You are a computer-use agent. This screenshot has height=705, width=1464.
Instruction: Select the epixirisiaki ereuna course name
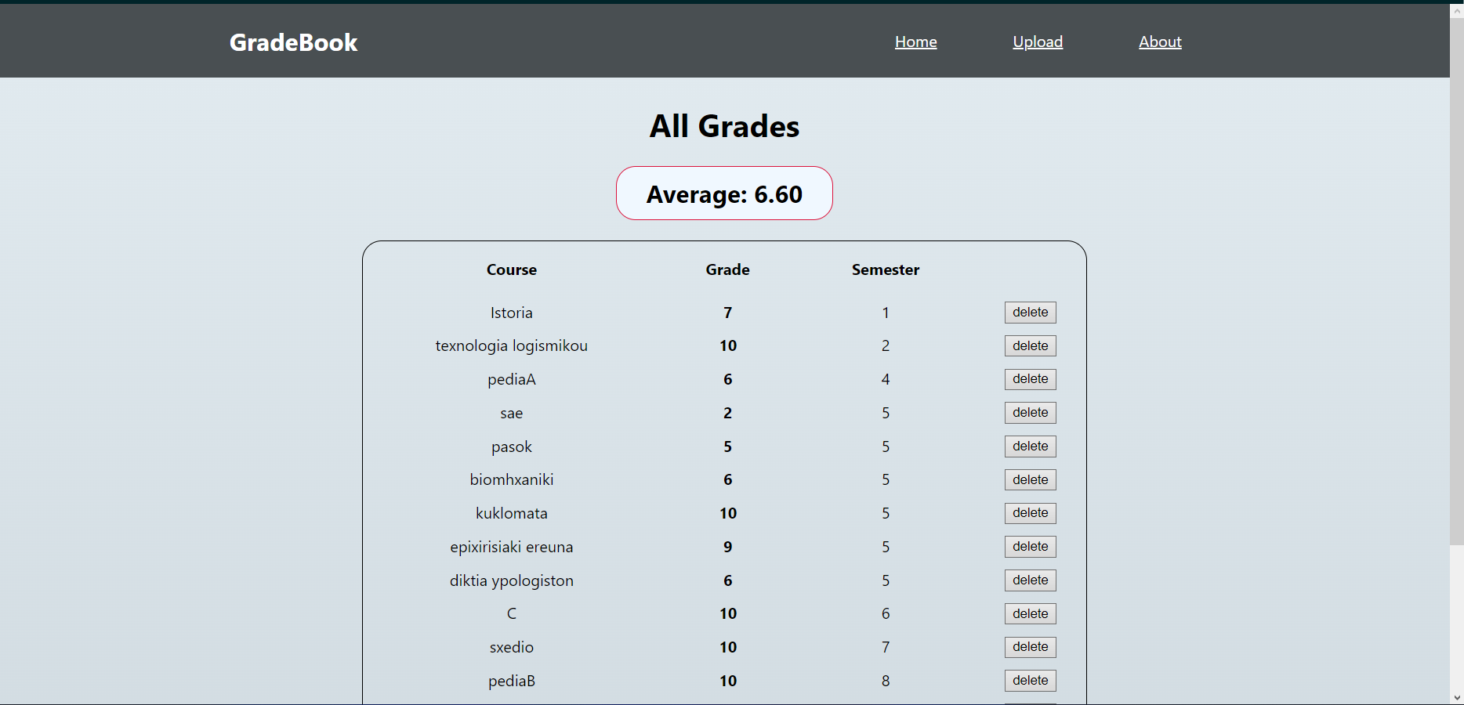click(x=512, y=547)
